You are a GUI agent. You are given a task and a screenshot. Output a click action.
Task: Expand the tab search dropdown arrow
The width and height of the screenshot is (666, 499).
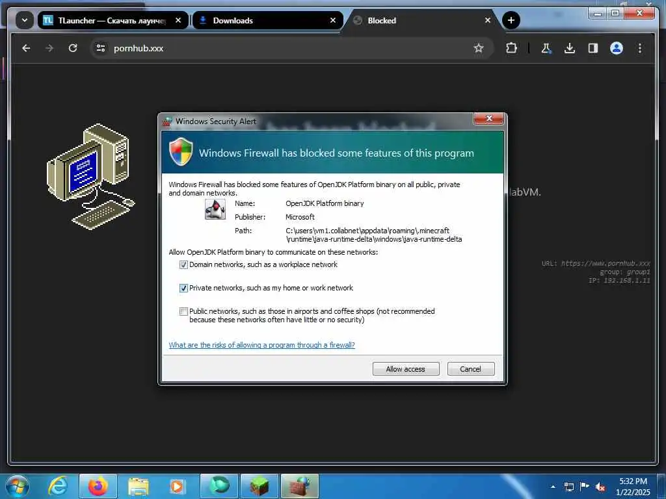25,20
